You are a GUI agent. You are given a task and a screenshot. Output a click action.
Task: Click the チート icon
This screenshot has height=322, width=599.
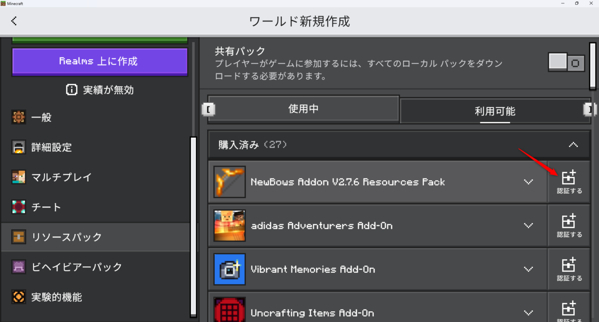point(19,207)
